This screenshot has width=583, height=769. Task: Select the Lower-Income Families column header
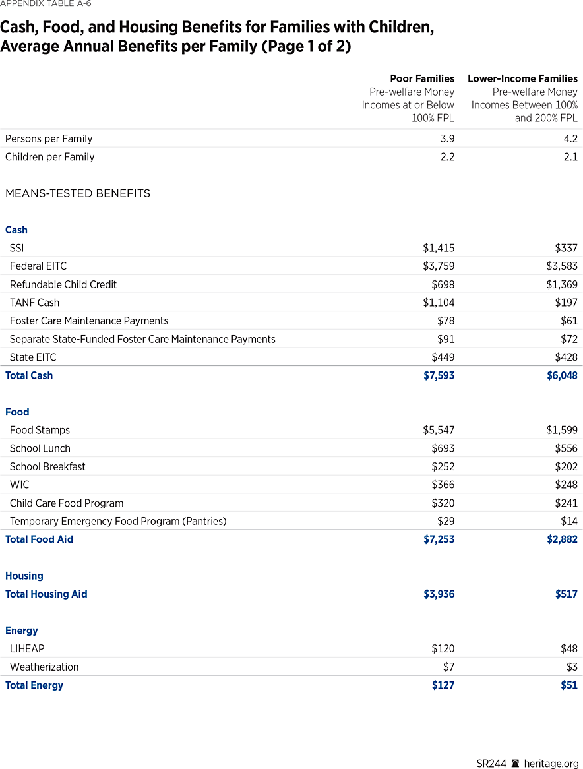(523, 78)
